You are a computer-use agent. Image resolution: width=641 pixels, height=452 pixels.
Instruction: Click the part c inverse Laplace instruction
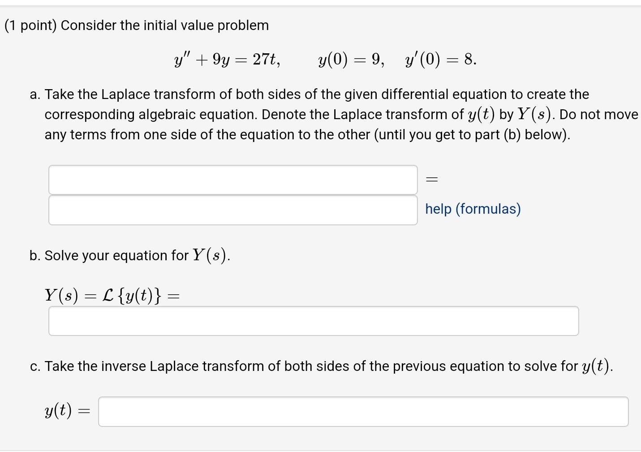click(320, 366)
